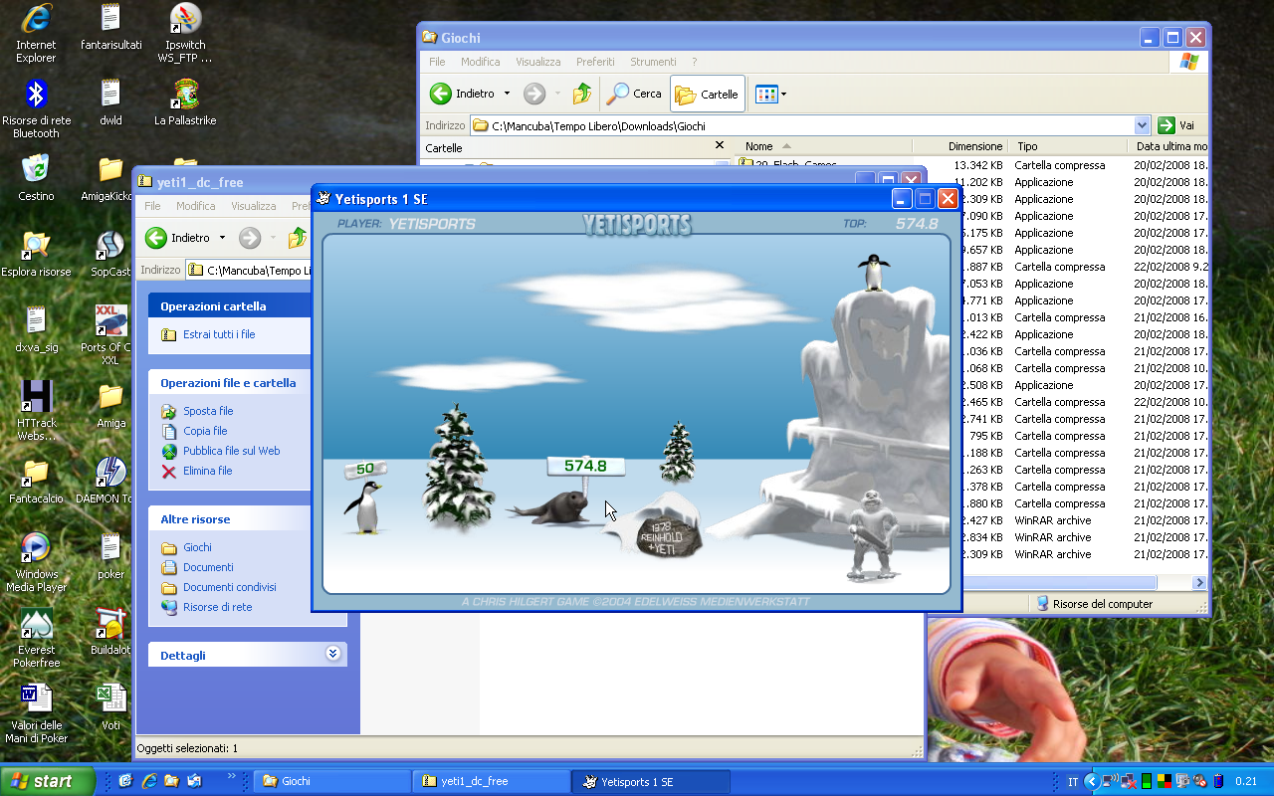Select the Fantacalcio desktop folder shortcut
The width and height of the screenshot is (1274, 796).
point(36,481)
